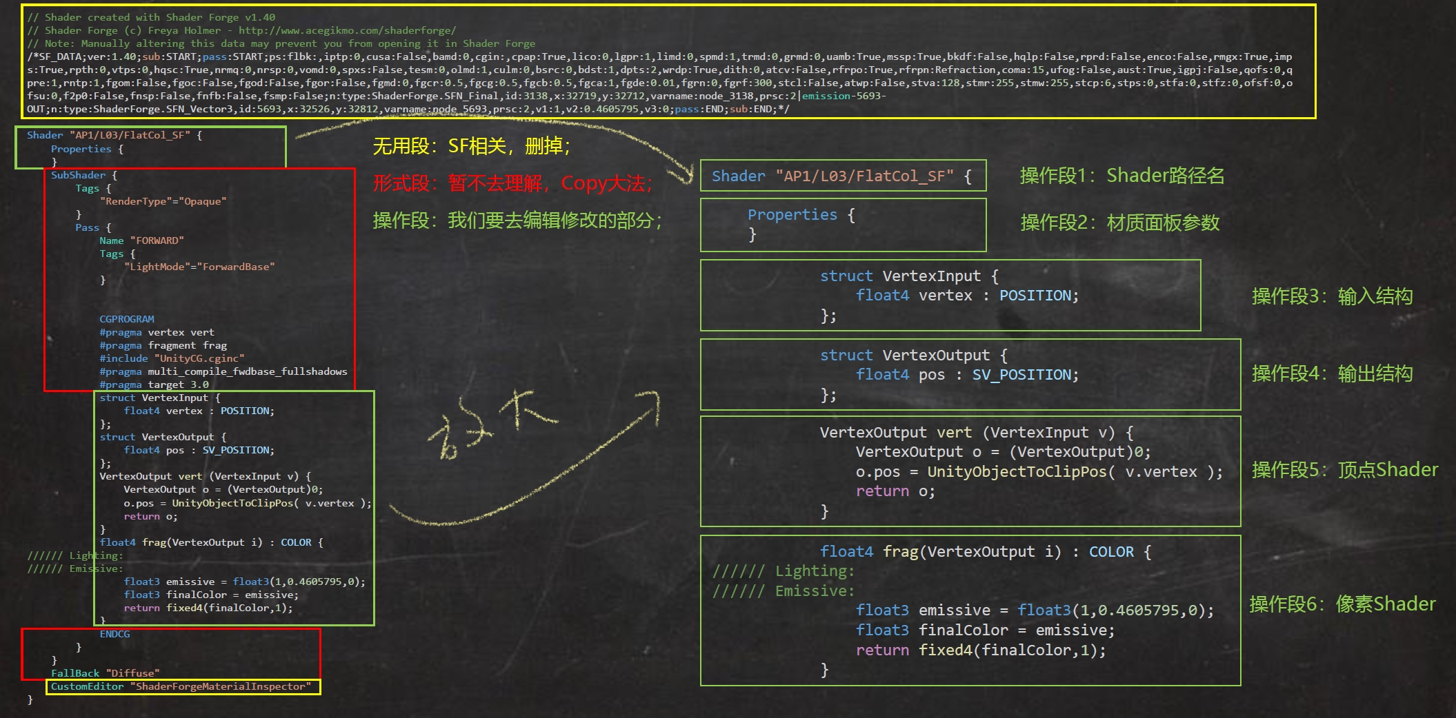The width and height of the screenshot is (1456, 718).
Task: Click the ENDCG keyword
Action: [x=114, y=634]
